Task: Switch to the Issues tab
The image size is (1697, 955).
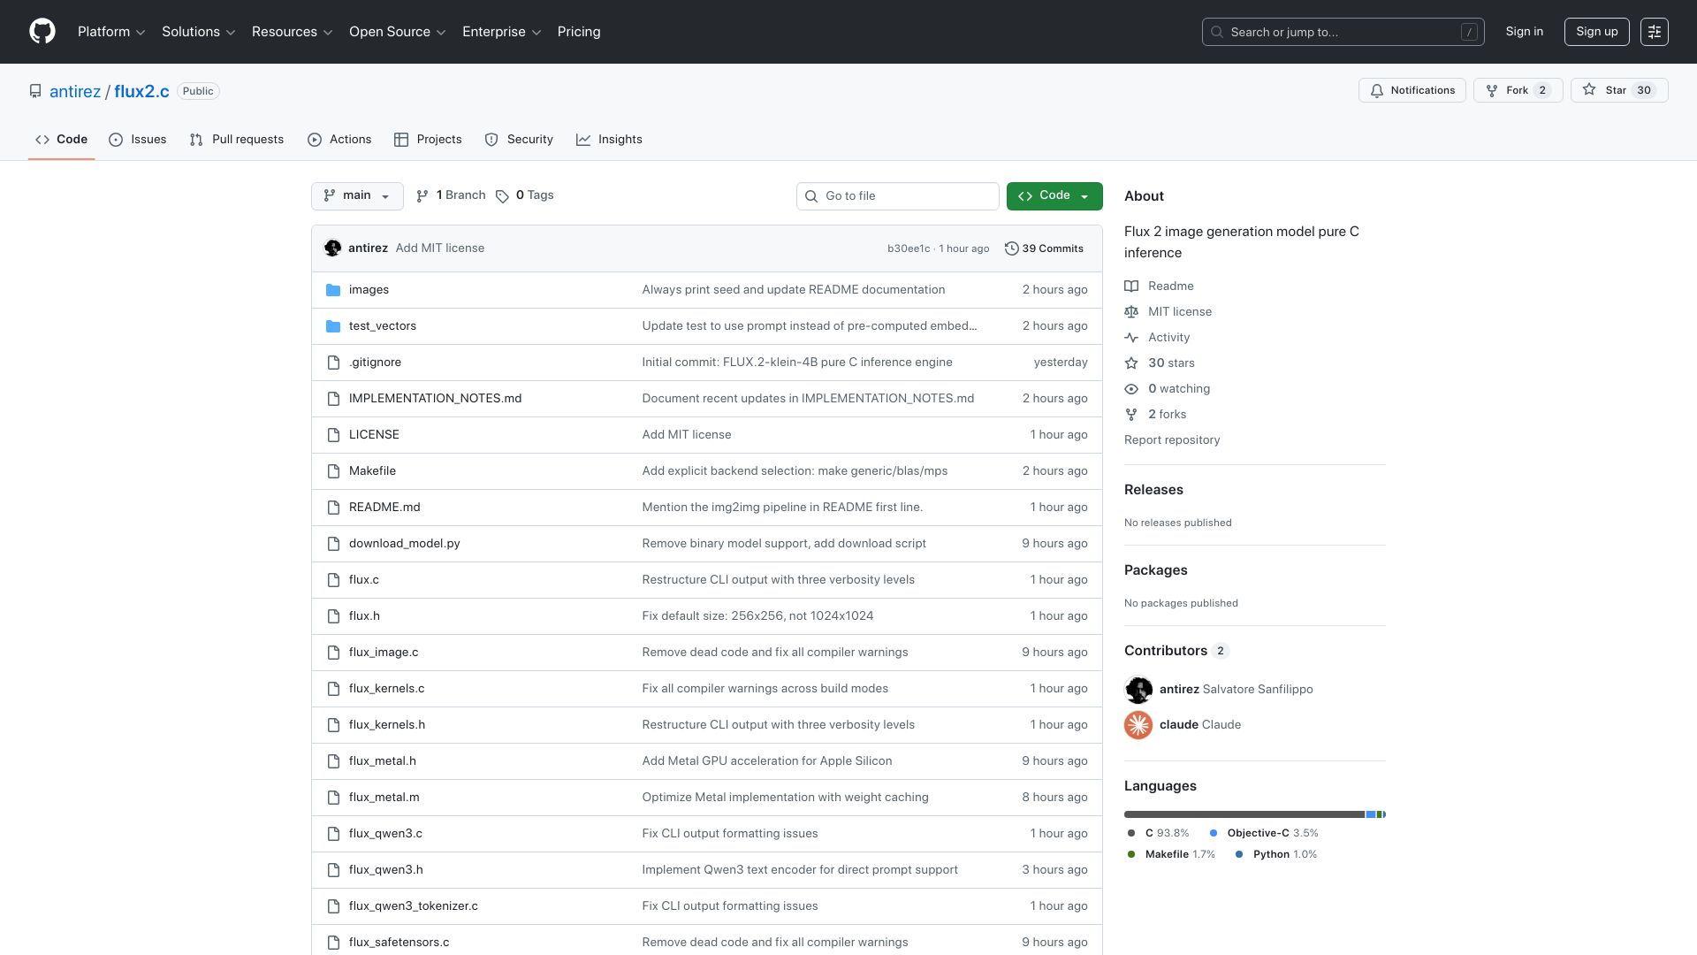Action: (138, 140)
